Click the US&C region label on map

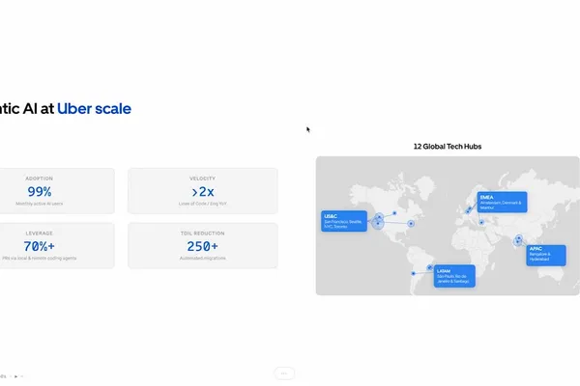tap(344, 221)
